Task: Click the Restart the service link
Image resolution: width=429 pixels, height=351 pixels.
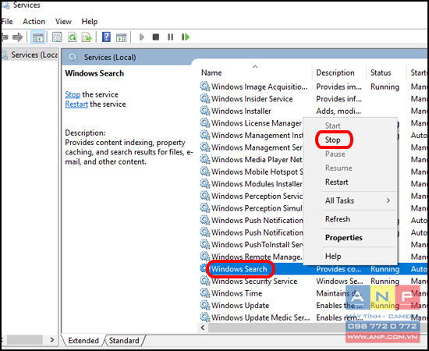Action: coord(76,105)
